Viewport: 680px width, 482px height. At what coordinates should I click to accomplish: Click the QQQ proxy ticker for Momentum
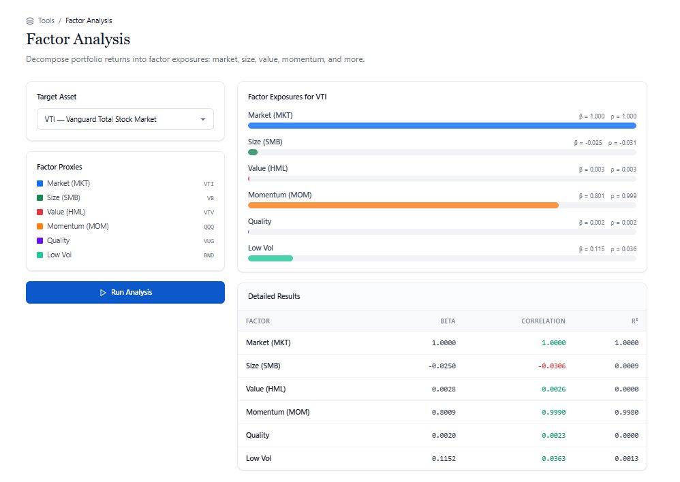208,227
